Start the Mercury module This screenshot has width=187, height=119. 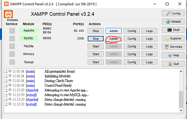click(x=96, y=54)
